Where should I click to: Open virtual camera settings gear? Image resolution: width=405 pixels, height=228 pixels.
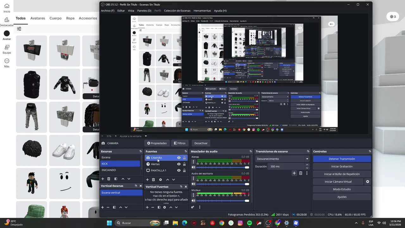368,181
